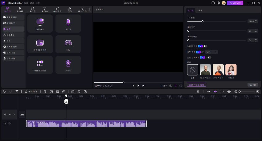Select AI Video in the left sidebar

point(13,23)
